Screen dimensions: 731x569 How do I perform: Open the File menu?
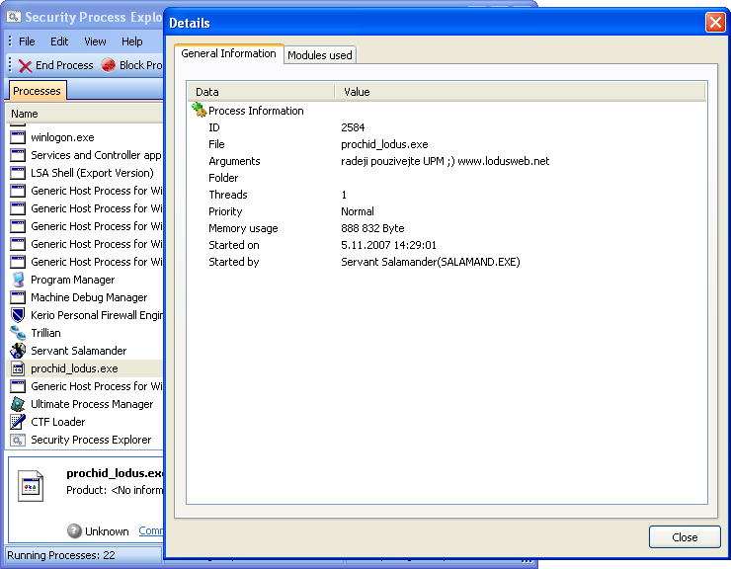[27, 41]
